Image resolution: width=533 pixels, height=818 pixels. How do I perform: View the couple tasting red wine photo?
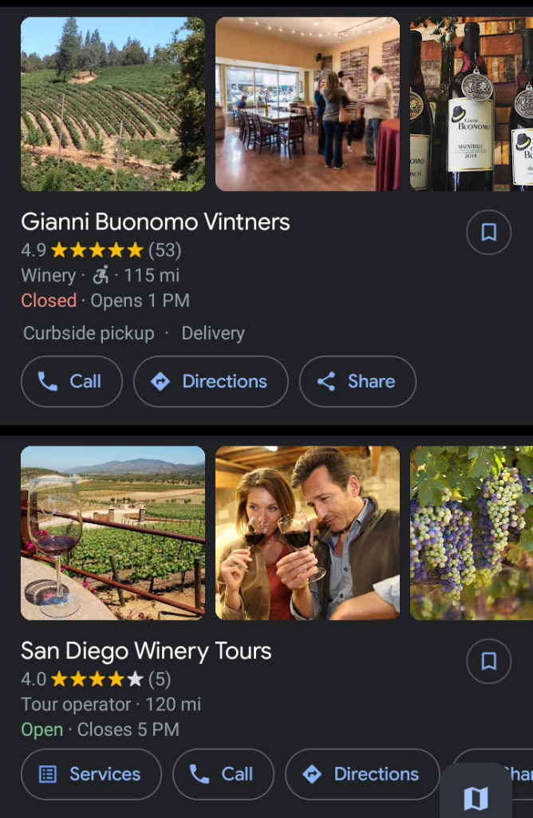(307, 533)
